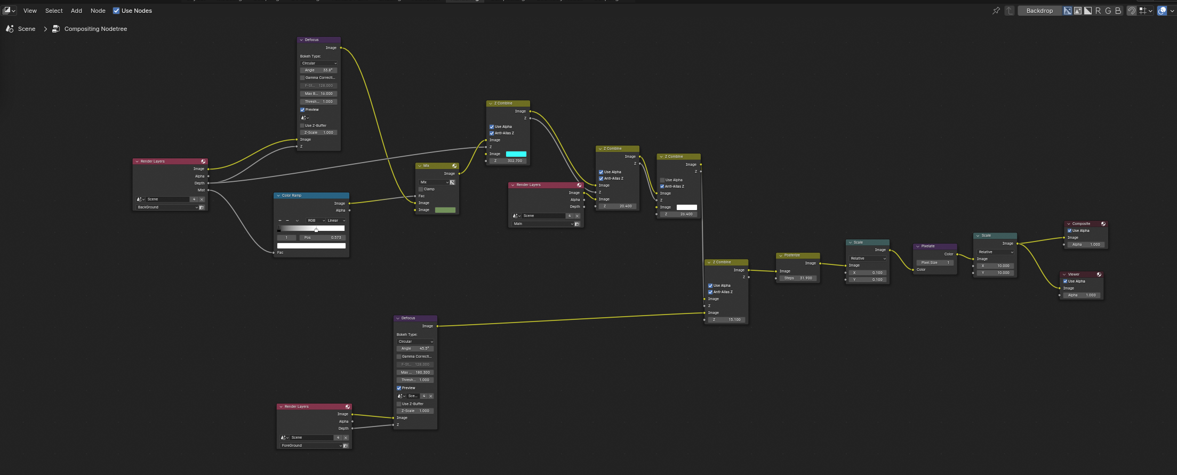The width and height of the screenshot is (1177, 475).
Task: Toggle the overlays icon in header
Action: pyautogui.click(x=1162, y=11)
